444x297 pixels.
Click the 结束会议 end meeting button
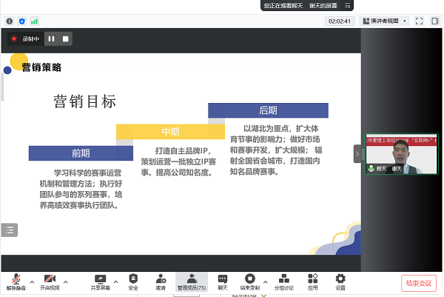pyautogui.click(x=419, y=283)
